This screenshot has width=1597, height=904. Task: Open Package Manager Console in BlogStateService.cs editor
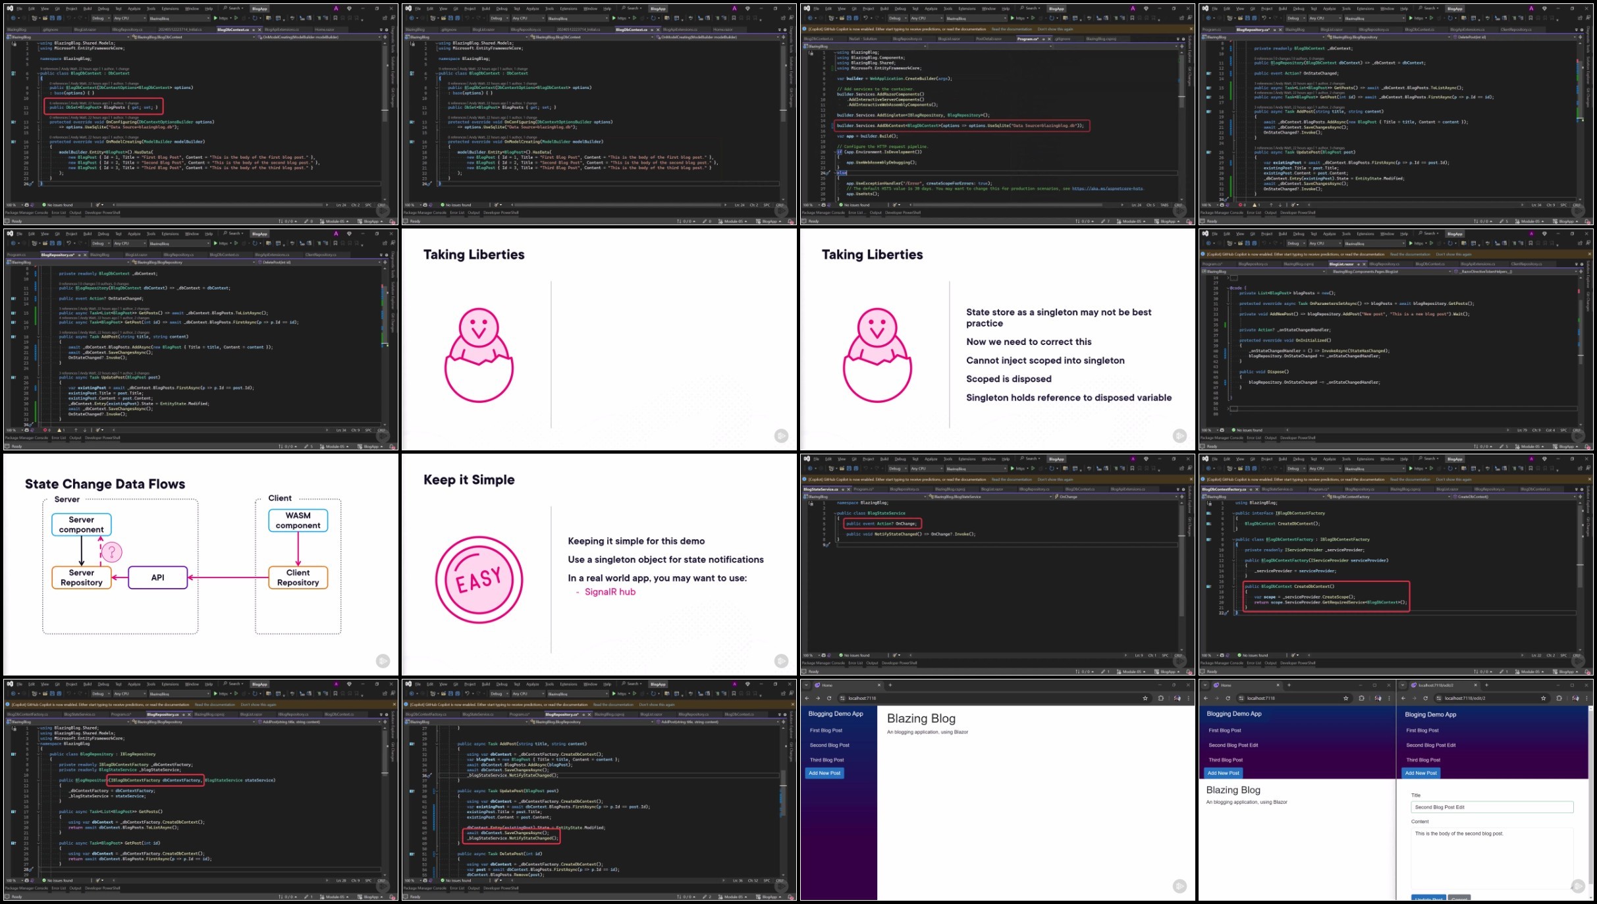click(x=823, y=663)
